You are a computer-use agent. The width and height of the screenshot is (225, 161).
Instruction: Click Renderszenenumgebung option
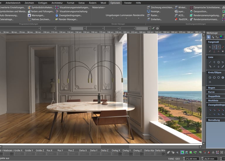pyautogui.click(x=205, y=15)
